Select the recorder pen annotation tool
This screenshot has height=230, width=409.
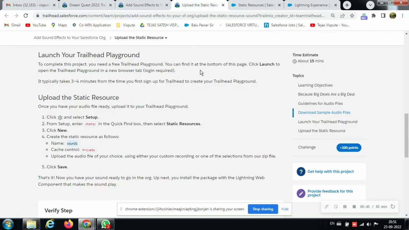[327, 207]
